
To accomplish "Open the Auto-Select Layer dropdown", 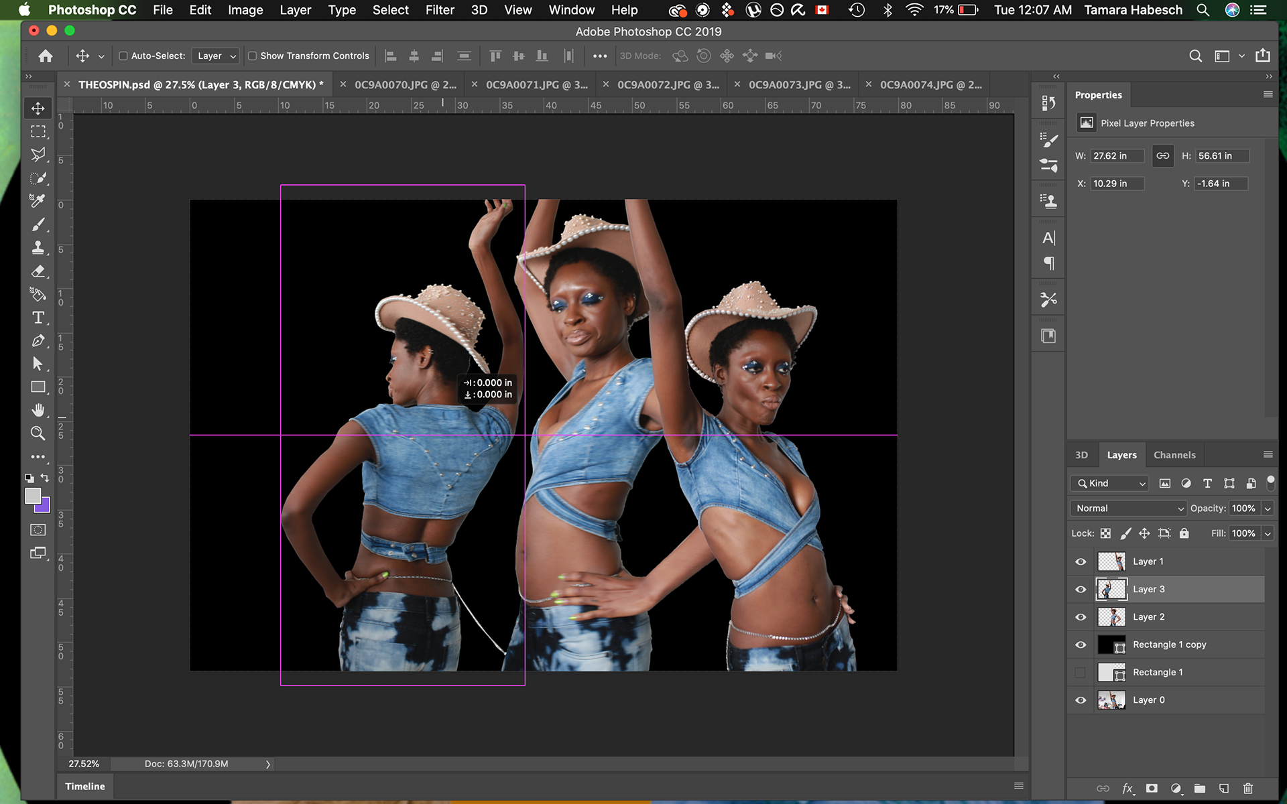I will tap(216, 56).
